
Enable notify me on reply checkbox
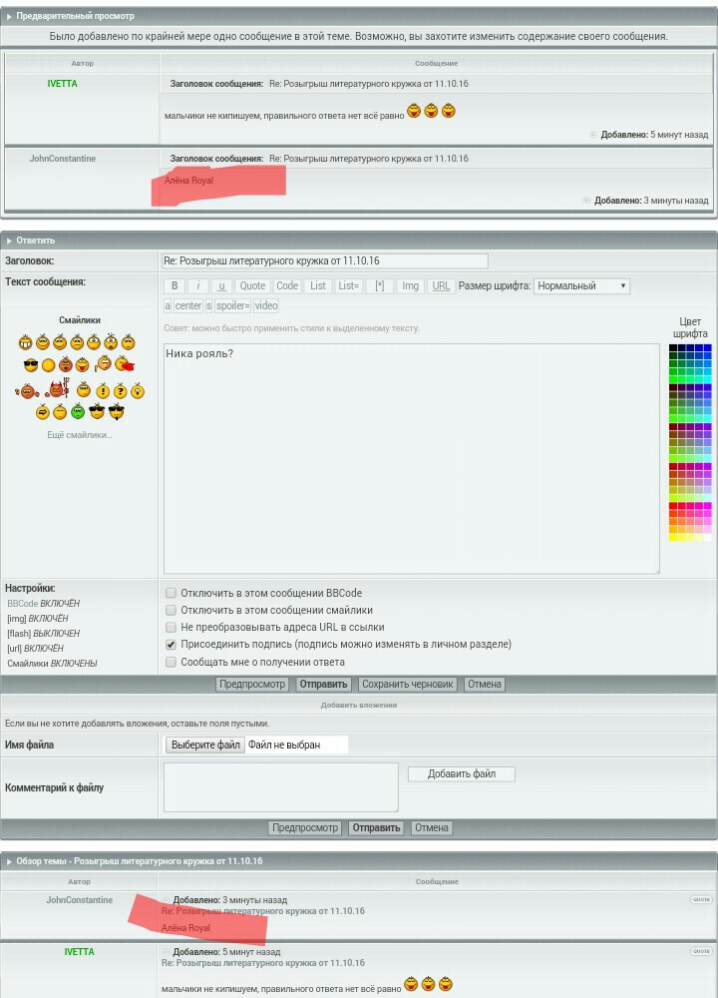[171, 662]
